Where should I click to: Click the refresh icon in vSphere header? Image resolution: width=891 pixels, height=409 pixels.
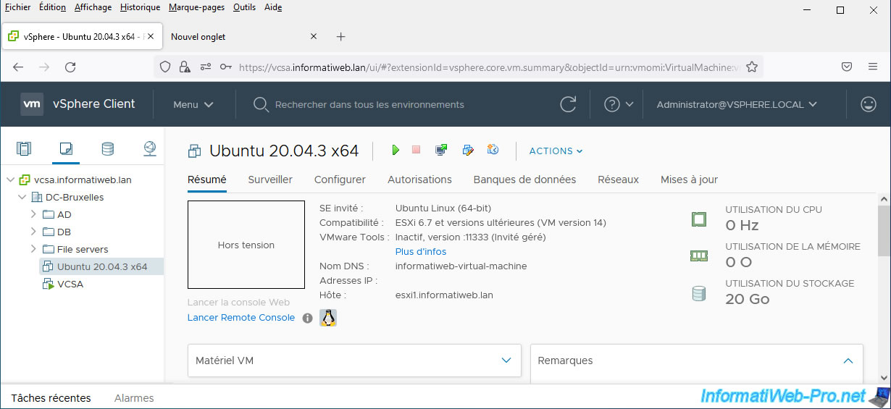569,104
